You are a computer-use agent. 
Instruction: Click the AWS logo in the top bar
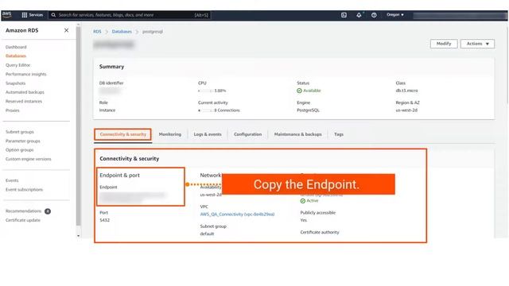pos(7,14)
